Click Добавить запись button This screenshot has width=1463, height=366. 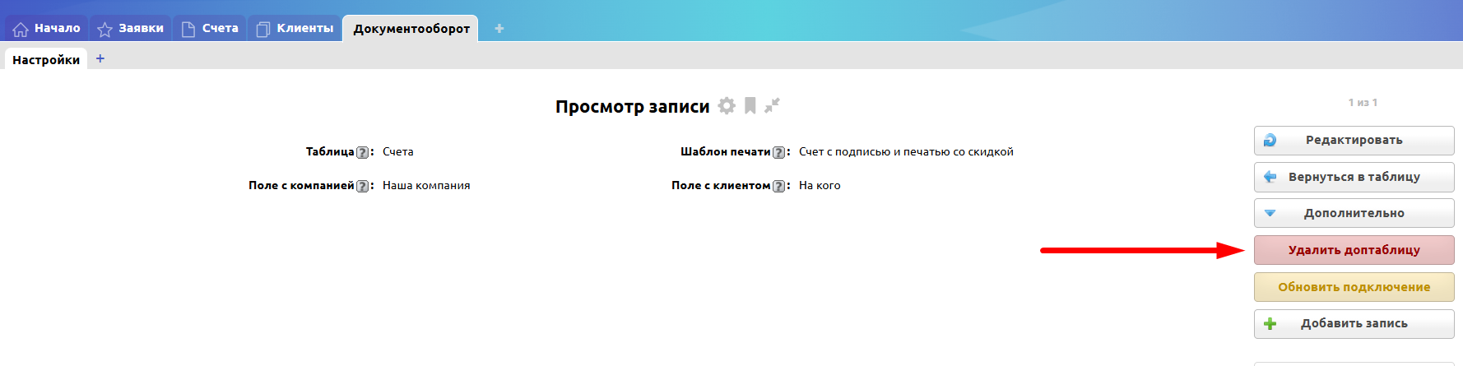(x=1354, y=324)
